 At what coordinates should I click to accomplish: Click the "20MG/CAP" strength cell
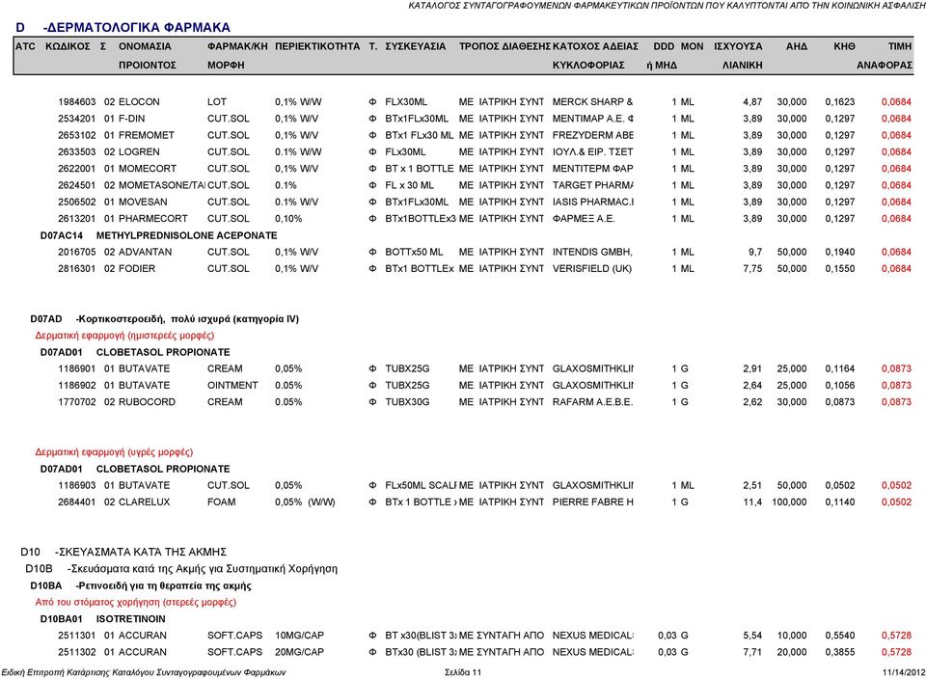(299, 652)
